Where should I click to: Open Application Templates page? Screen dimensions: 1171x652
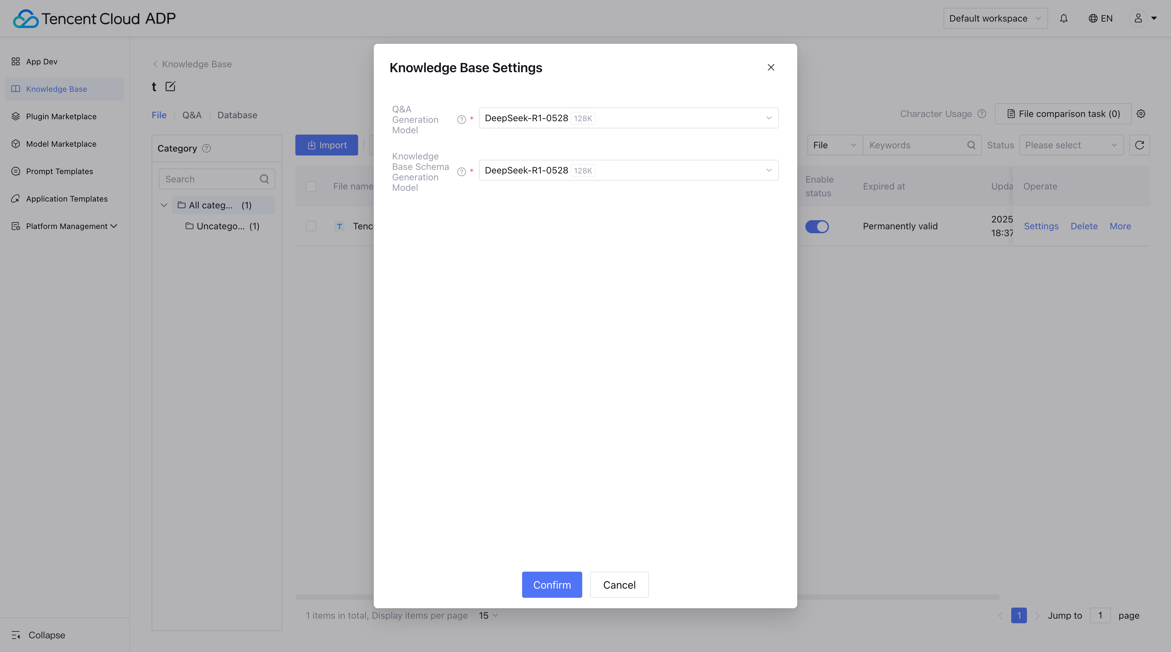65,199
